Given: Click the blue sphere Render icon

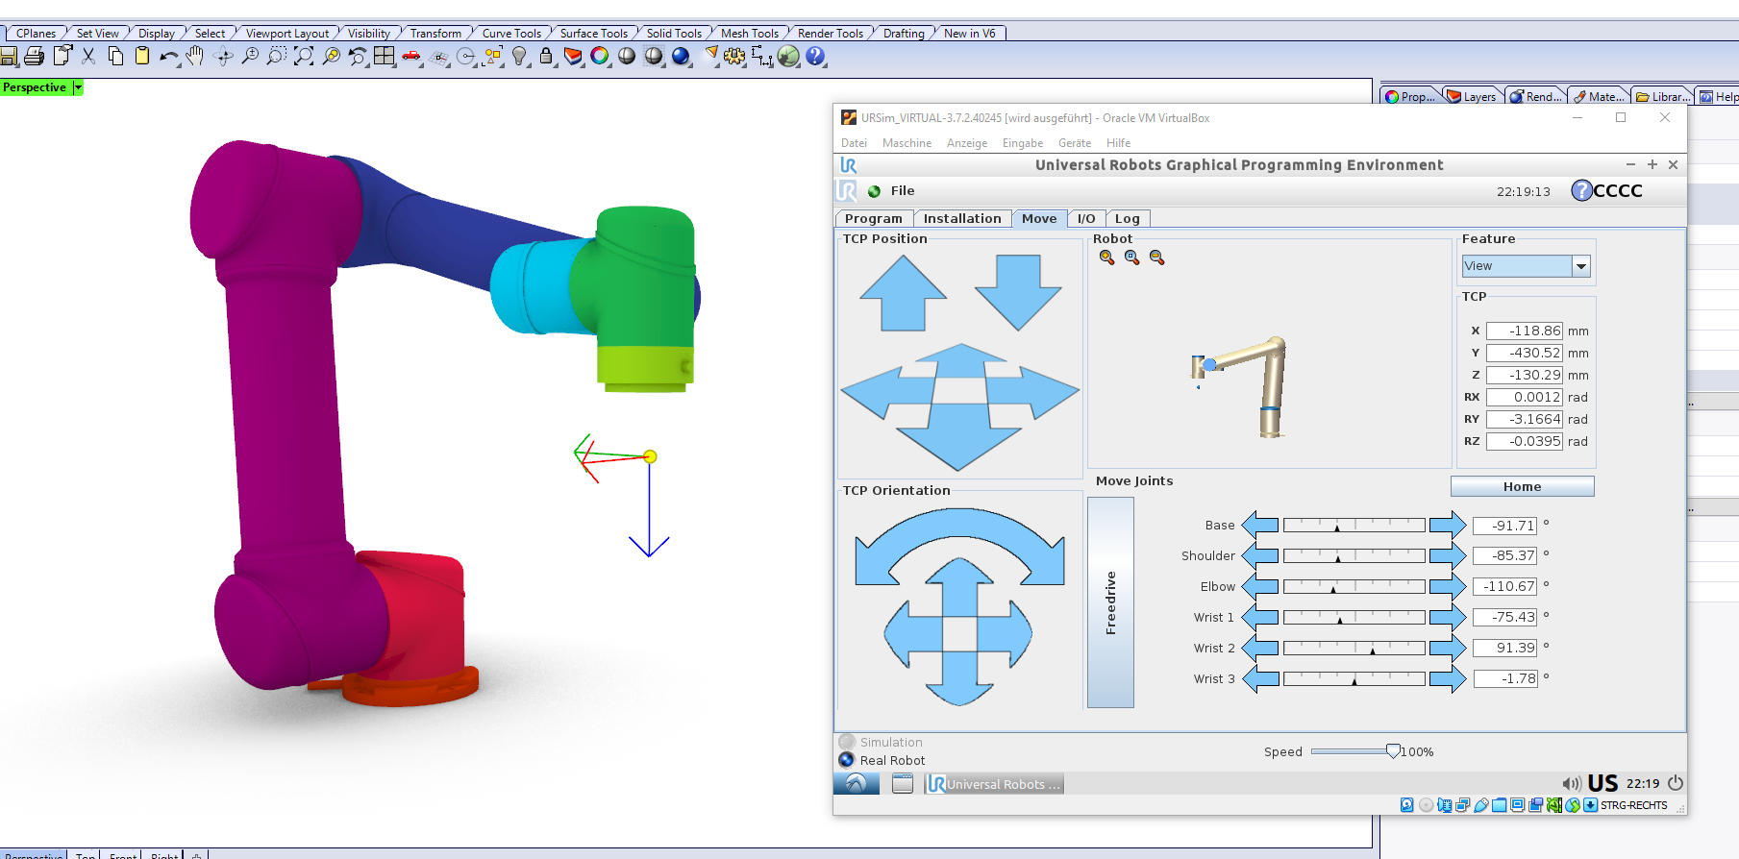Looking at the screenshot, I should [681, 57].
